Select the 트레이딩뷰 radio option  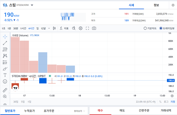point(167,28)
